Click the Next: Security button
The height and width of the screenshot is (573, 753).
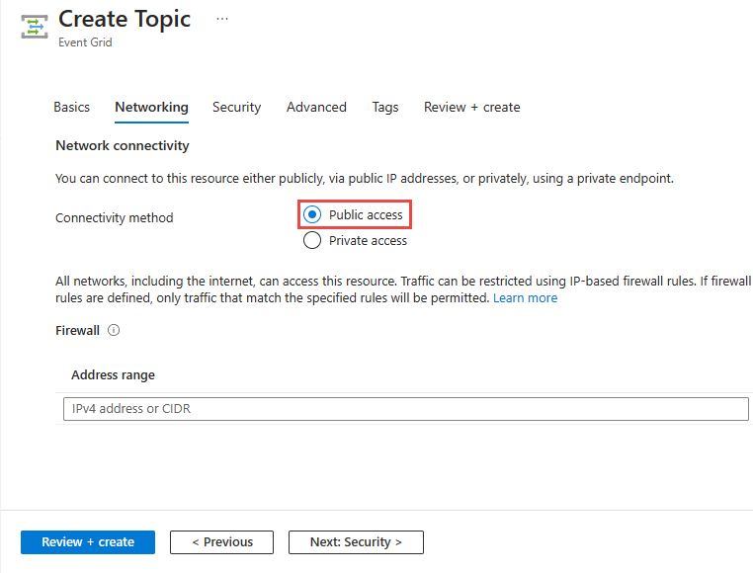(x=356, y=541)
